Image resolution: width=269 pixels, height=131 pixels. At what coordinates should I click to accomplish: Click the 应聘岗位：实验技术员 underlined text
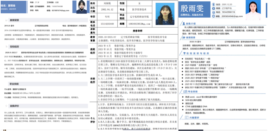tap(191, 15)
